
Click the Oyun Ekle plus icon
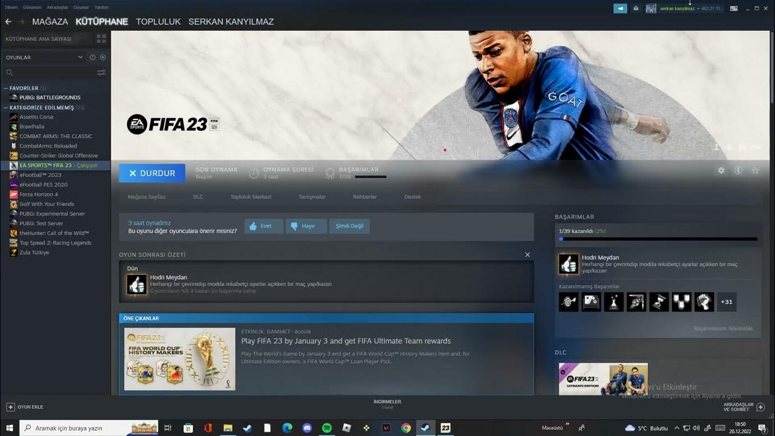pos(10,407)
